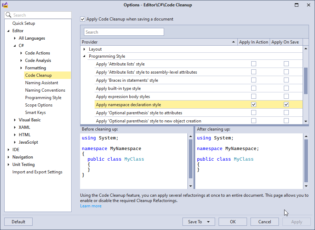Disable 'Apply On Save' for namespace declaration style
Viewport: 315px width, 230px height.
[286, 104]
